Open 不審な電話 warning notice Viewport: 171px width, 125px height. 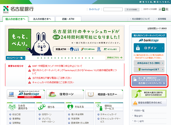pyautogui.click(x=52, y=78)
